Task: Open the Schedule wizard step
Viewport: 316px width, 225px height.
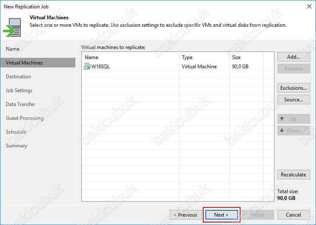Action: point(16,132)
